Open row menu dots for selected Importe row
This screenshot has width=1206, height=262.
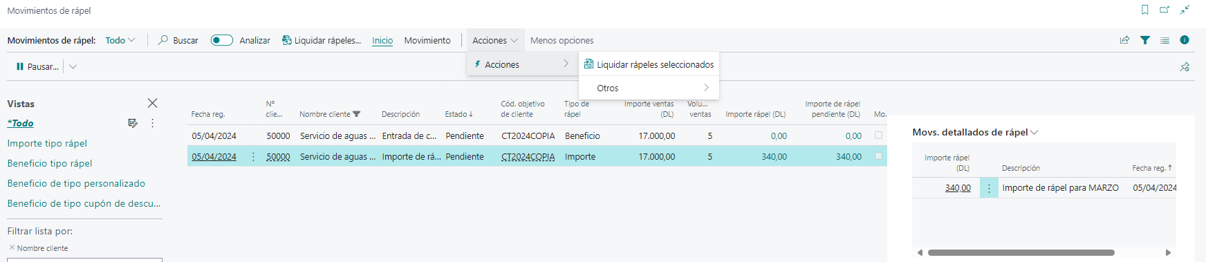click(x=253, y=157)
